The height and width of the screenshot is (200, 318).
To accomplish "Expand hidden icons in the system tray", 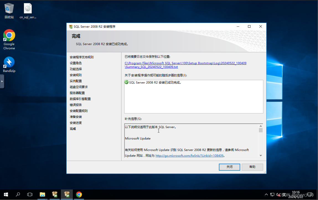I will pos(266,194).
